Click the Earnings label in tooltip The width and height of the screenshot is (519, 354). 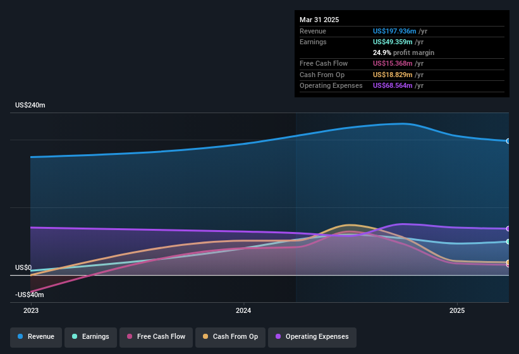point(313,42)
